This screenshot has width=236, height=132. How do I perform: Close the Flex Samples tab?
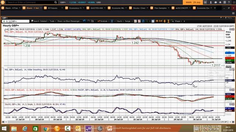(x=169, y=8)
